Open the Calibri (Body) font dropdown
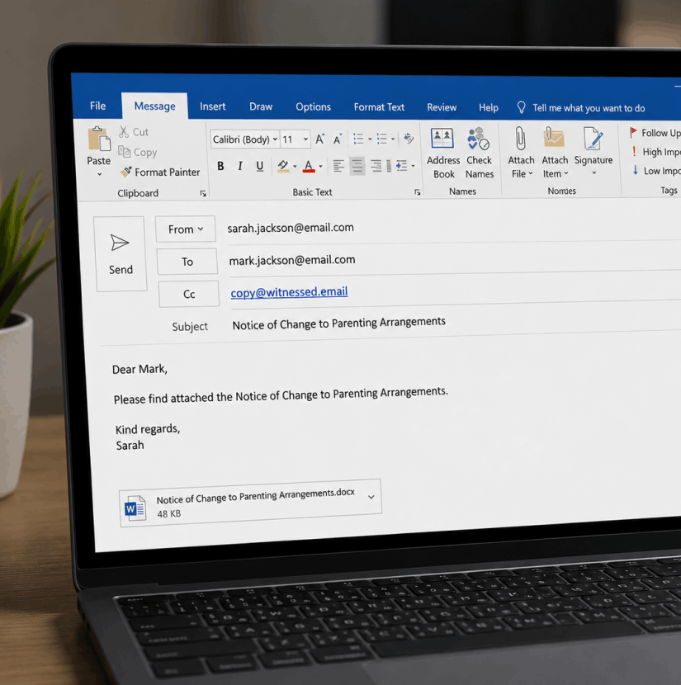Screen dimensions: 681x685 click(244, 139)
